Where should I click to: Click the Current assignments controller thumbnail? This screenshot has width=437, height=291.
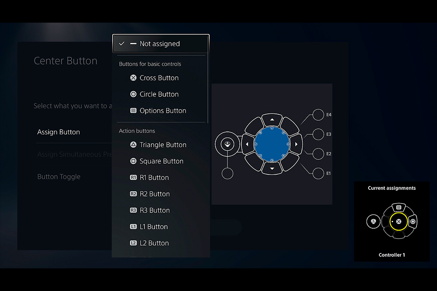(x=392, y=222)
